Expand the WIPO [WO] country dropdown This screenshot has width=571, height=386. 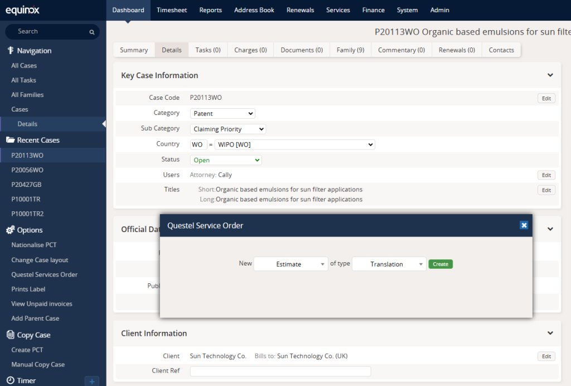pos(295,144)
